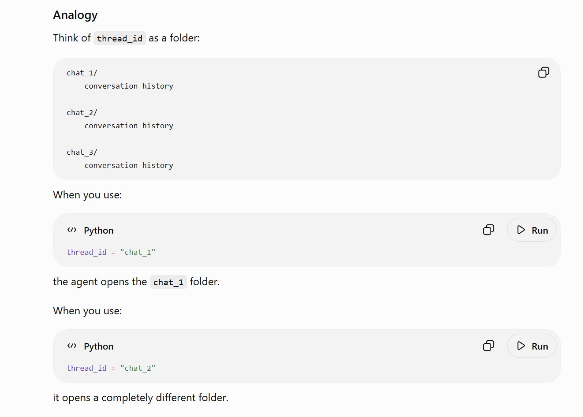Select the Python label above chat_2 code
The height and width of the screenshot is (417, 583).
(x=99, y=346)
